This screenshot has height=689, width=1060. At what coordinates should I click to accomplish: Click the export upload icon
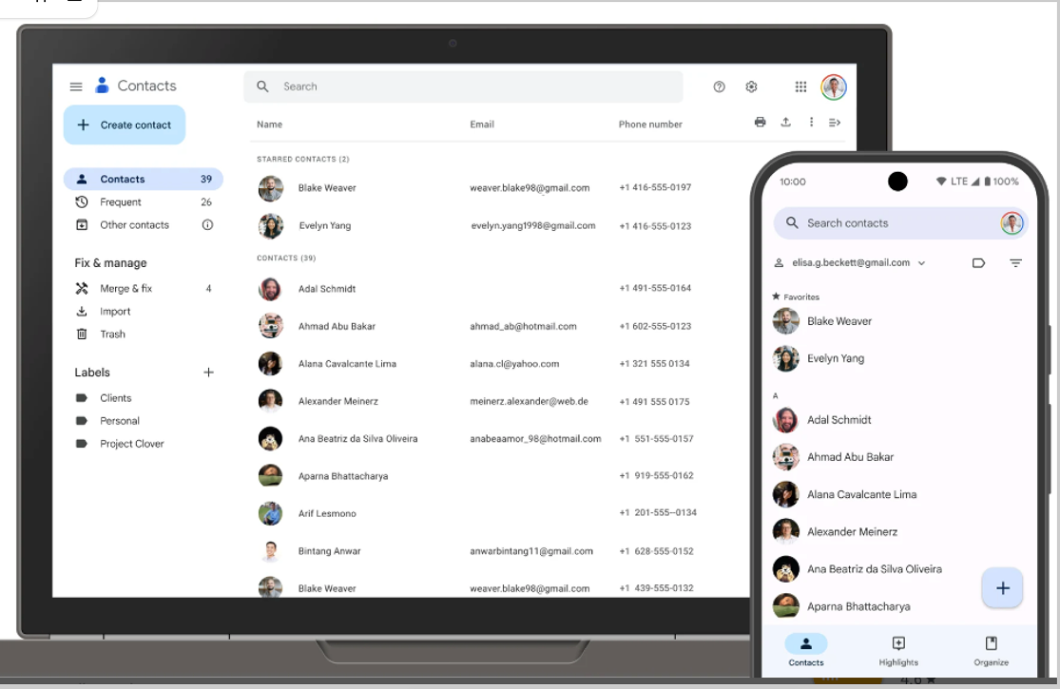(x=785, y=123)
